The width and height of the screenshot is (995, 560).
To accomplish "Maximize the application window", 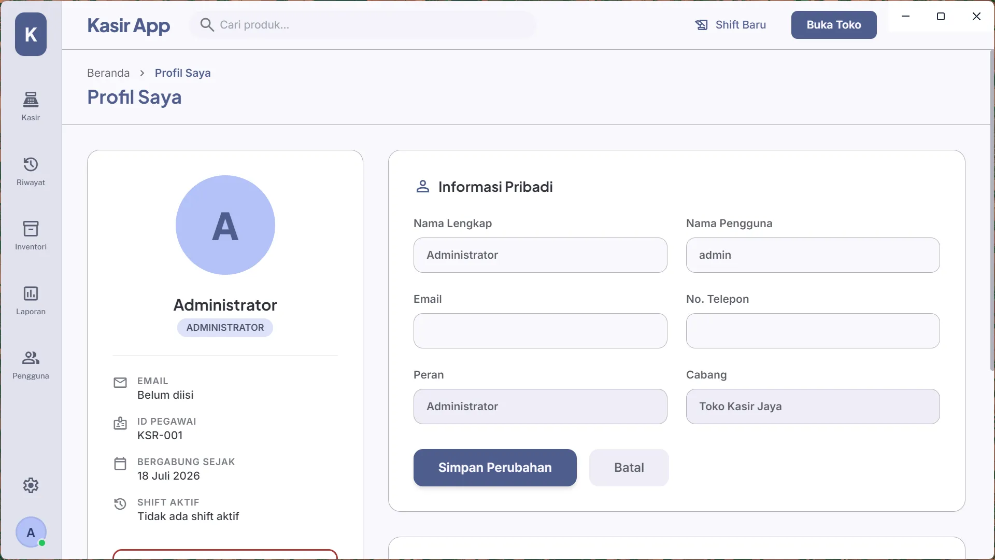I will [941, 16].
